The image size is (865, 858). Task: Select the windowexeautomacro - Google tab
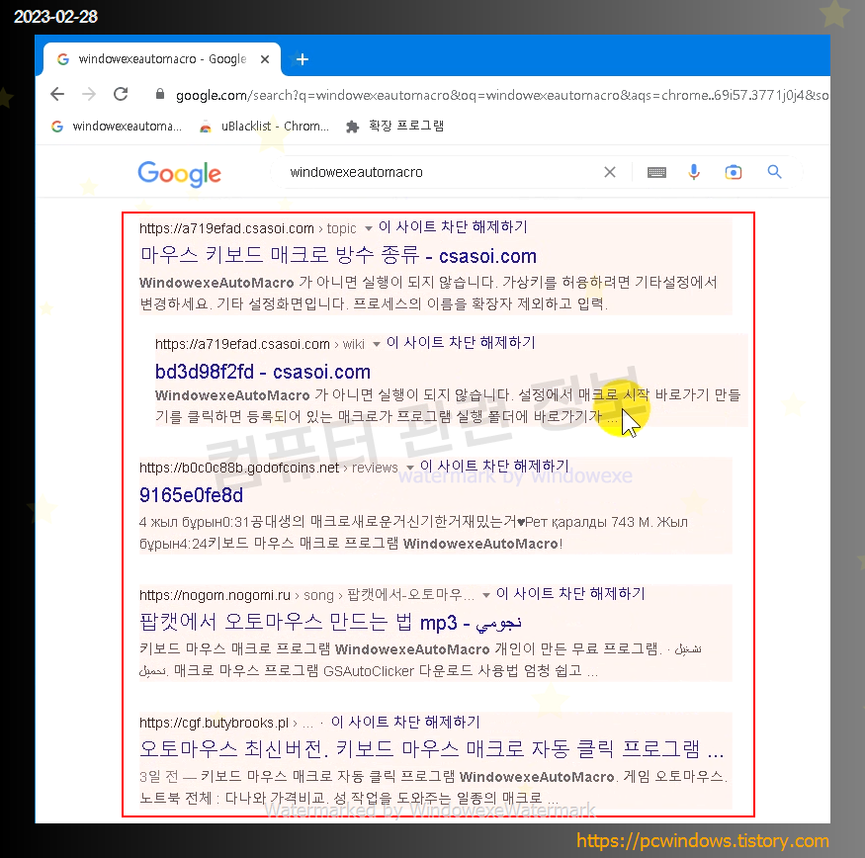[162, 59]
